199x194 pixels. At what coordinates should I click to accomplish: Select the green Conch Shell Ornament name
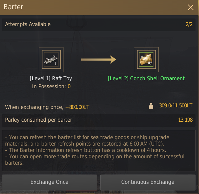146,78
